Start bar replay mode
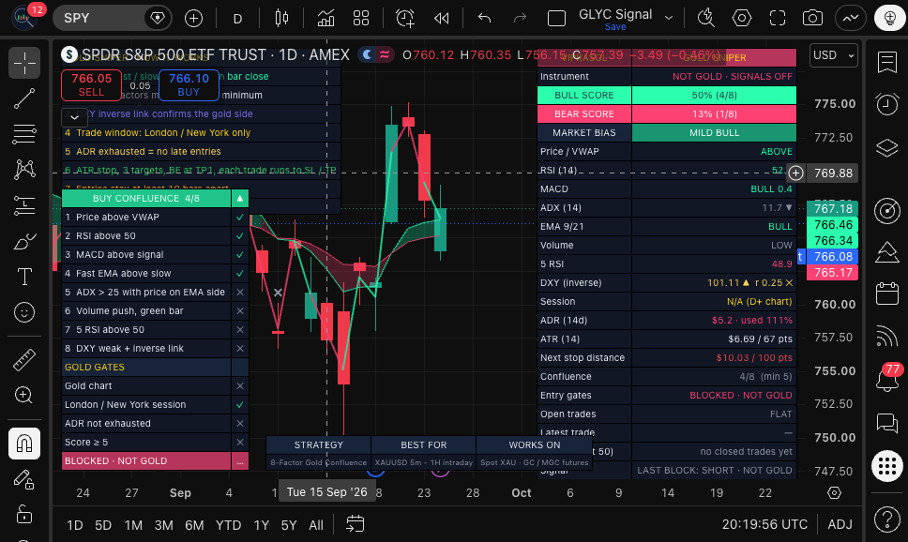Image resolution: width=908 pixels, height=542 pixels. (441, 19)
